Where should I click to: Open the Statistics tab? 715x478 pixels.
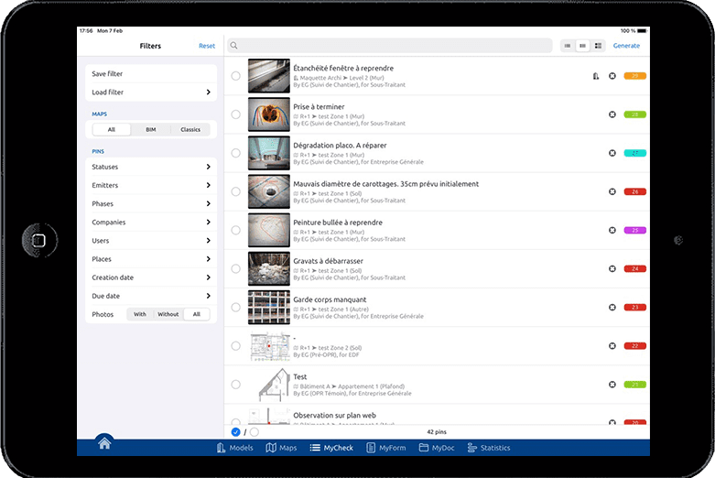[x=489, y=448]
